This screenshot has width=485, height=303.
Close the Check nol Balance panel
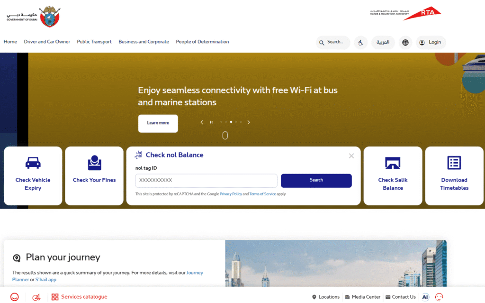pos(351,156)
